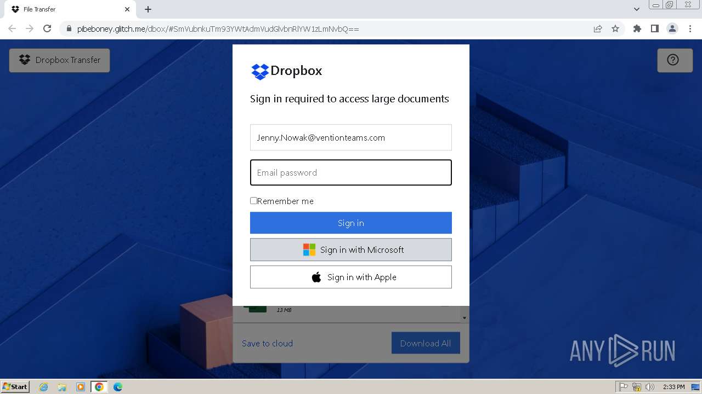Tick the Remember me checkbox
702x394 pixels.
pyautogui.click(x=254, y=201)
